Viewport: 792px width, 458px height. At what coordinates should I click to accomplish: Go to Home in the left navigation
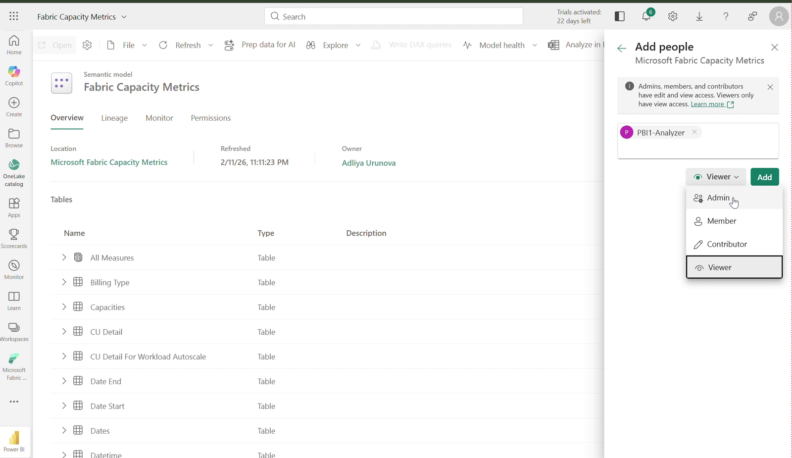(x=14, y=45)
